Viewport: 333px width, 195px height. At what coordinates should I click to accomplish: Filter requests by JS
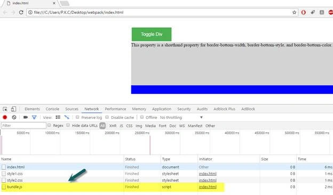[x=121, y=126]
